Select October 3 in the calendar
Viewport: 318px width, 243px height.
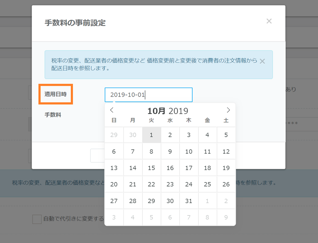click(189, 135)
